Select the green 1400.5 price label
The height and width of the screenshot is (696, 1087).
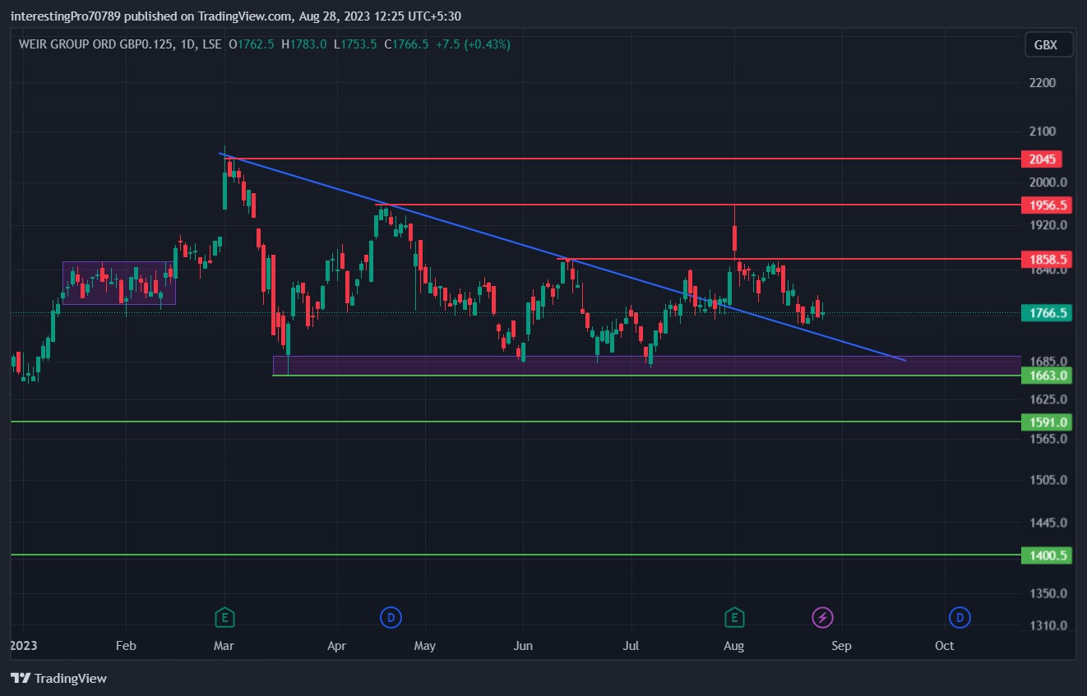click(x=1046, y=555)
